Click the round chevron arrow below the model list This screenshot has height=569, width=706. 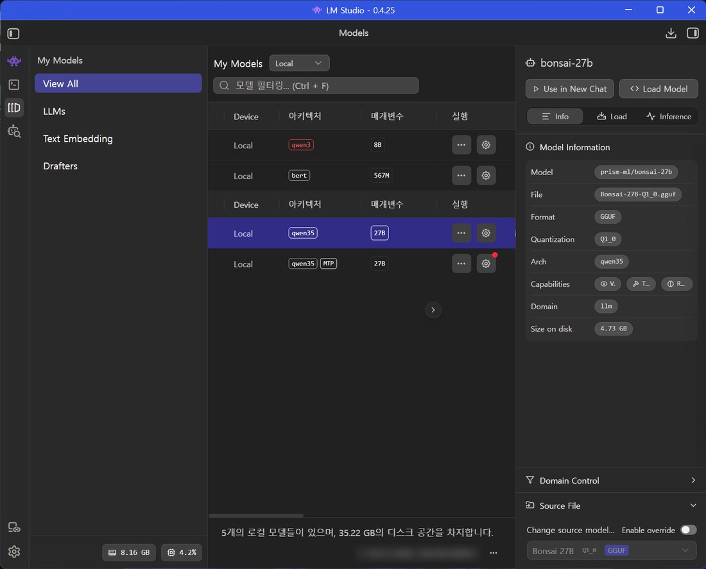tap(433, 310)
